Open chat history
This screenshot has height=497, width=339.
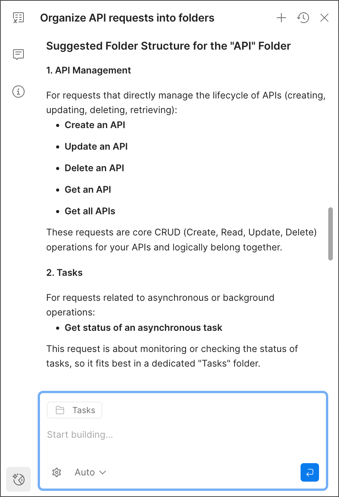pyautogui.click(x=303, y=18)
